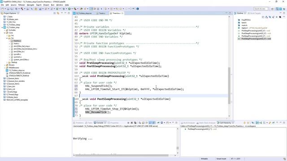Switch to the Static Stack Analyzer tab

[x=206, y=123]
